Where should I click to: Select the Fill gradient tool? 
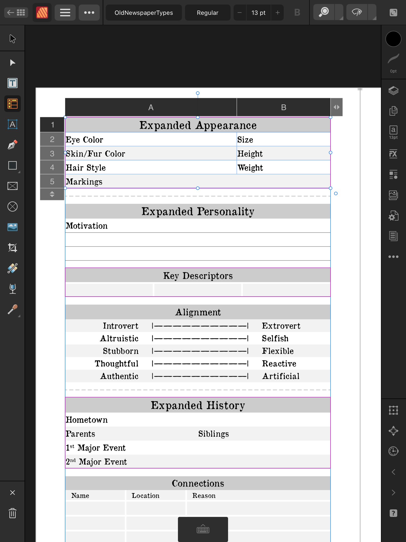[13, 268]
